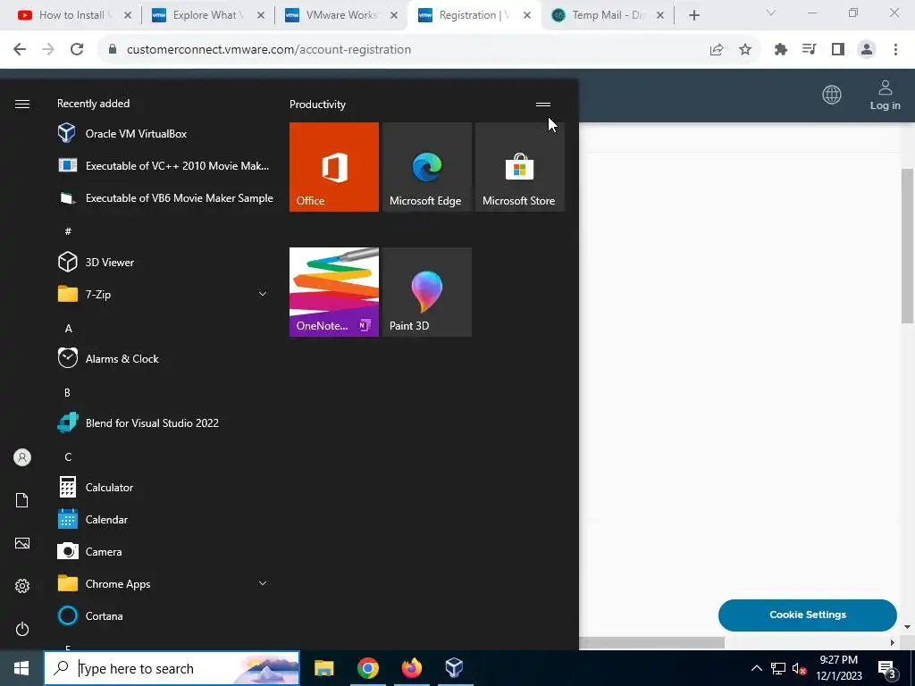Image resolution: width=915 pixels, height=686 pixels.
Task: Select the Registration tab
Action: tap(474, 15)
